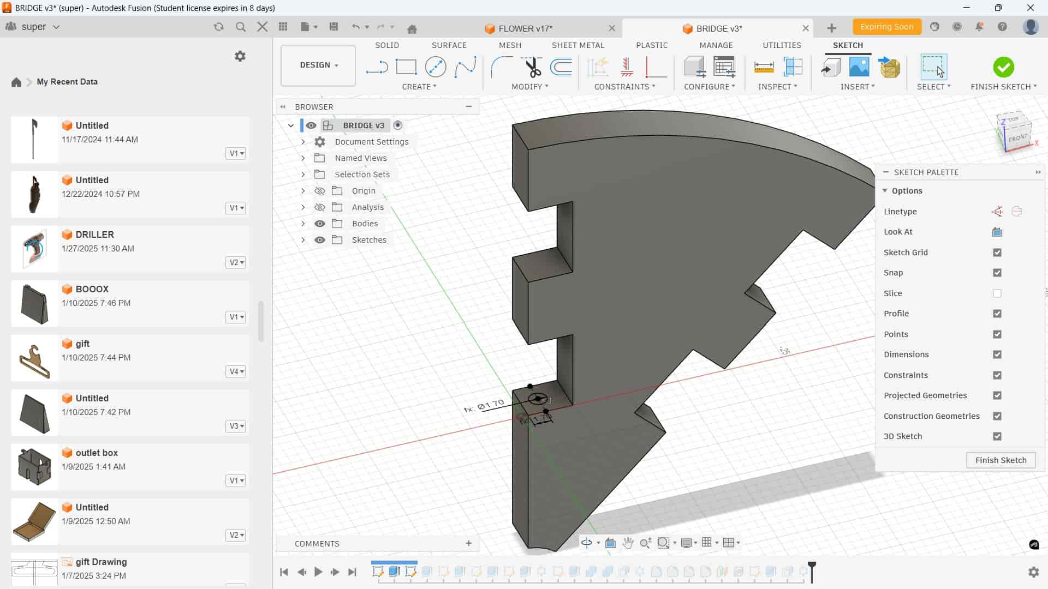The width and height of the screenshot is (1048, 589).
Task: Select the Offset tool icon
Action: 562,67
